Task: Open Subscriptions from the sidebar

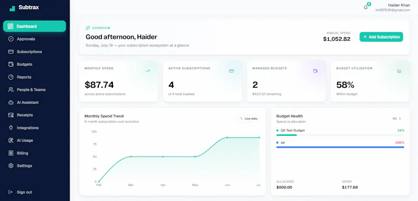Action: coord(34,52)
